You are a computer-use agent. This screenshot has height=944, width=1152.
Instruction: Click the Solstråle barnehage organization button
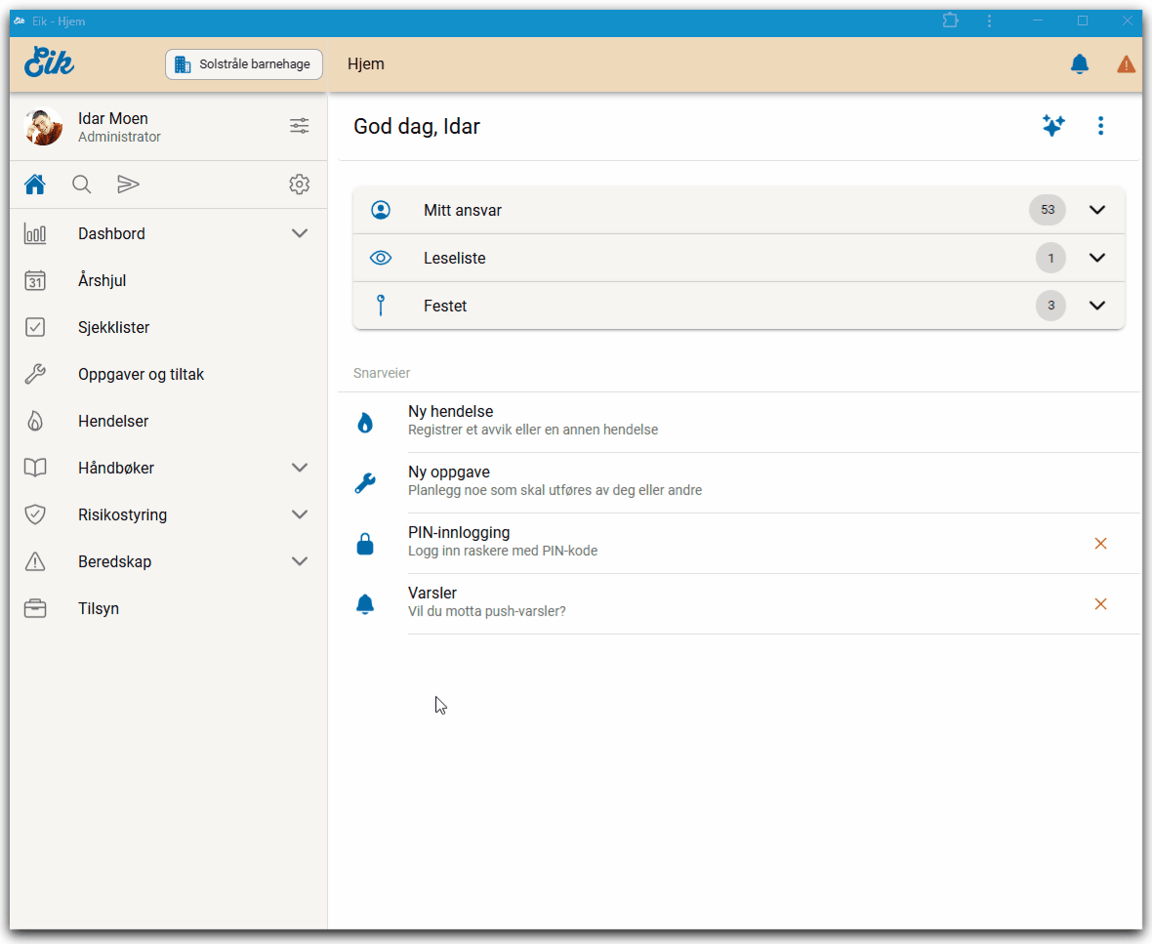244,64
